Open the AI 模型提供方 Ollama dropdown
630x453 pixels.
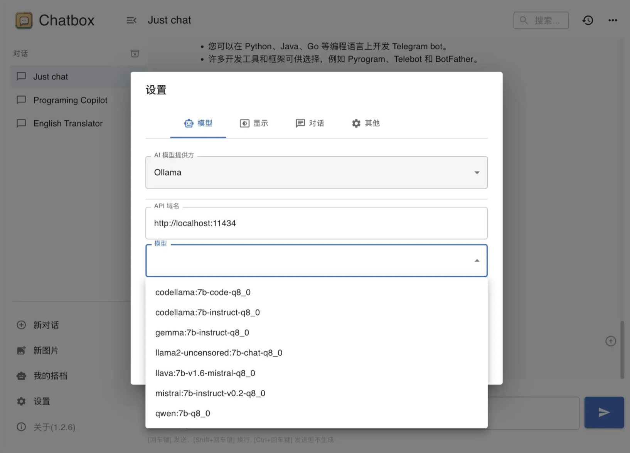[317, 172]
